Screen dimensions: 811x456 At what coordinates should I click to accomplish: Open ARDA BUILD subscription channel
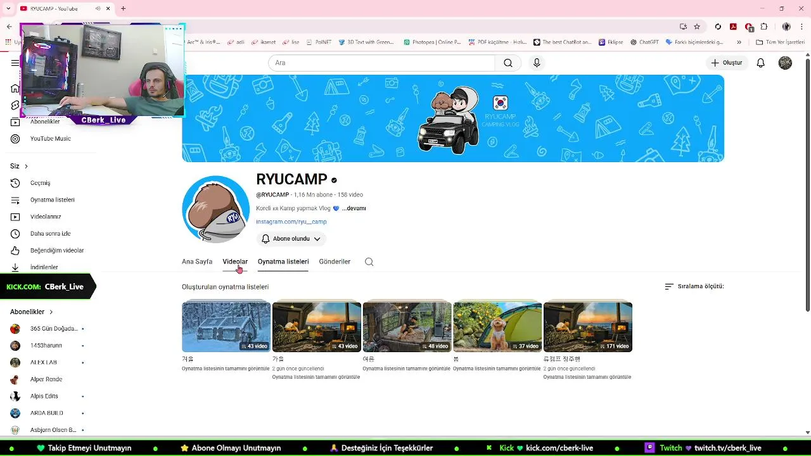pos(48,414)
